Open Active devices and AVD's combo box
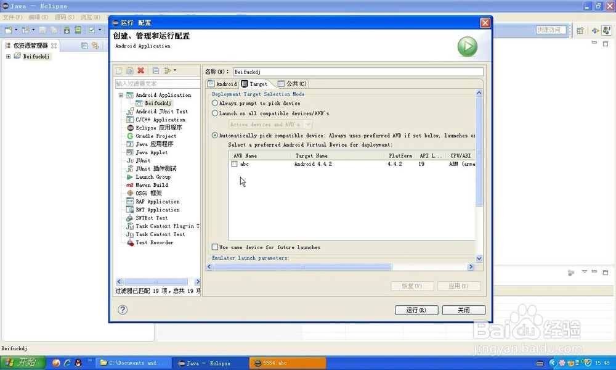 270,124
